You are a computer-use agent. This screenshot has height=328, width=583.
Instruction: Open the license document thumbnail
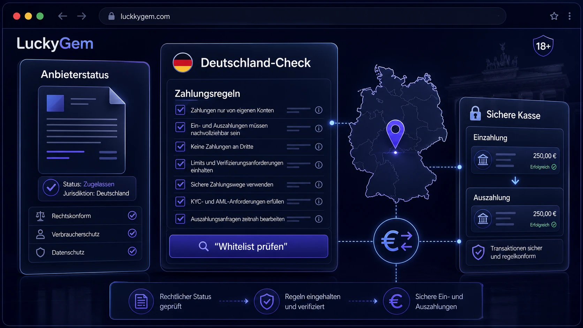(82, 130)
